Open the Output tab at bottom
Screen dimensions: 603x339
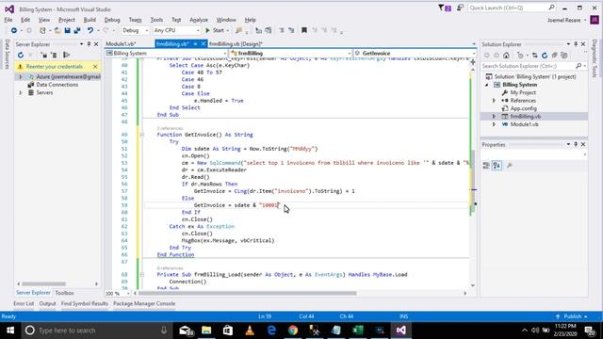47,303
